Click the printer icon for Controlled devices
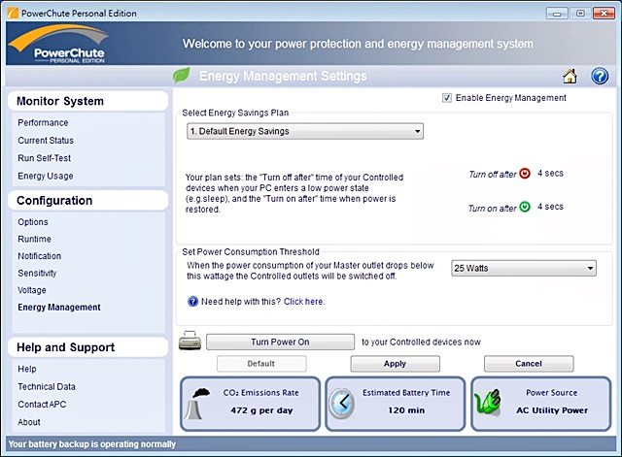 pyautogui.click(x=190, y=341)
